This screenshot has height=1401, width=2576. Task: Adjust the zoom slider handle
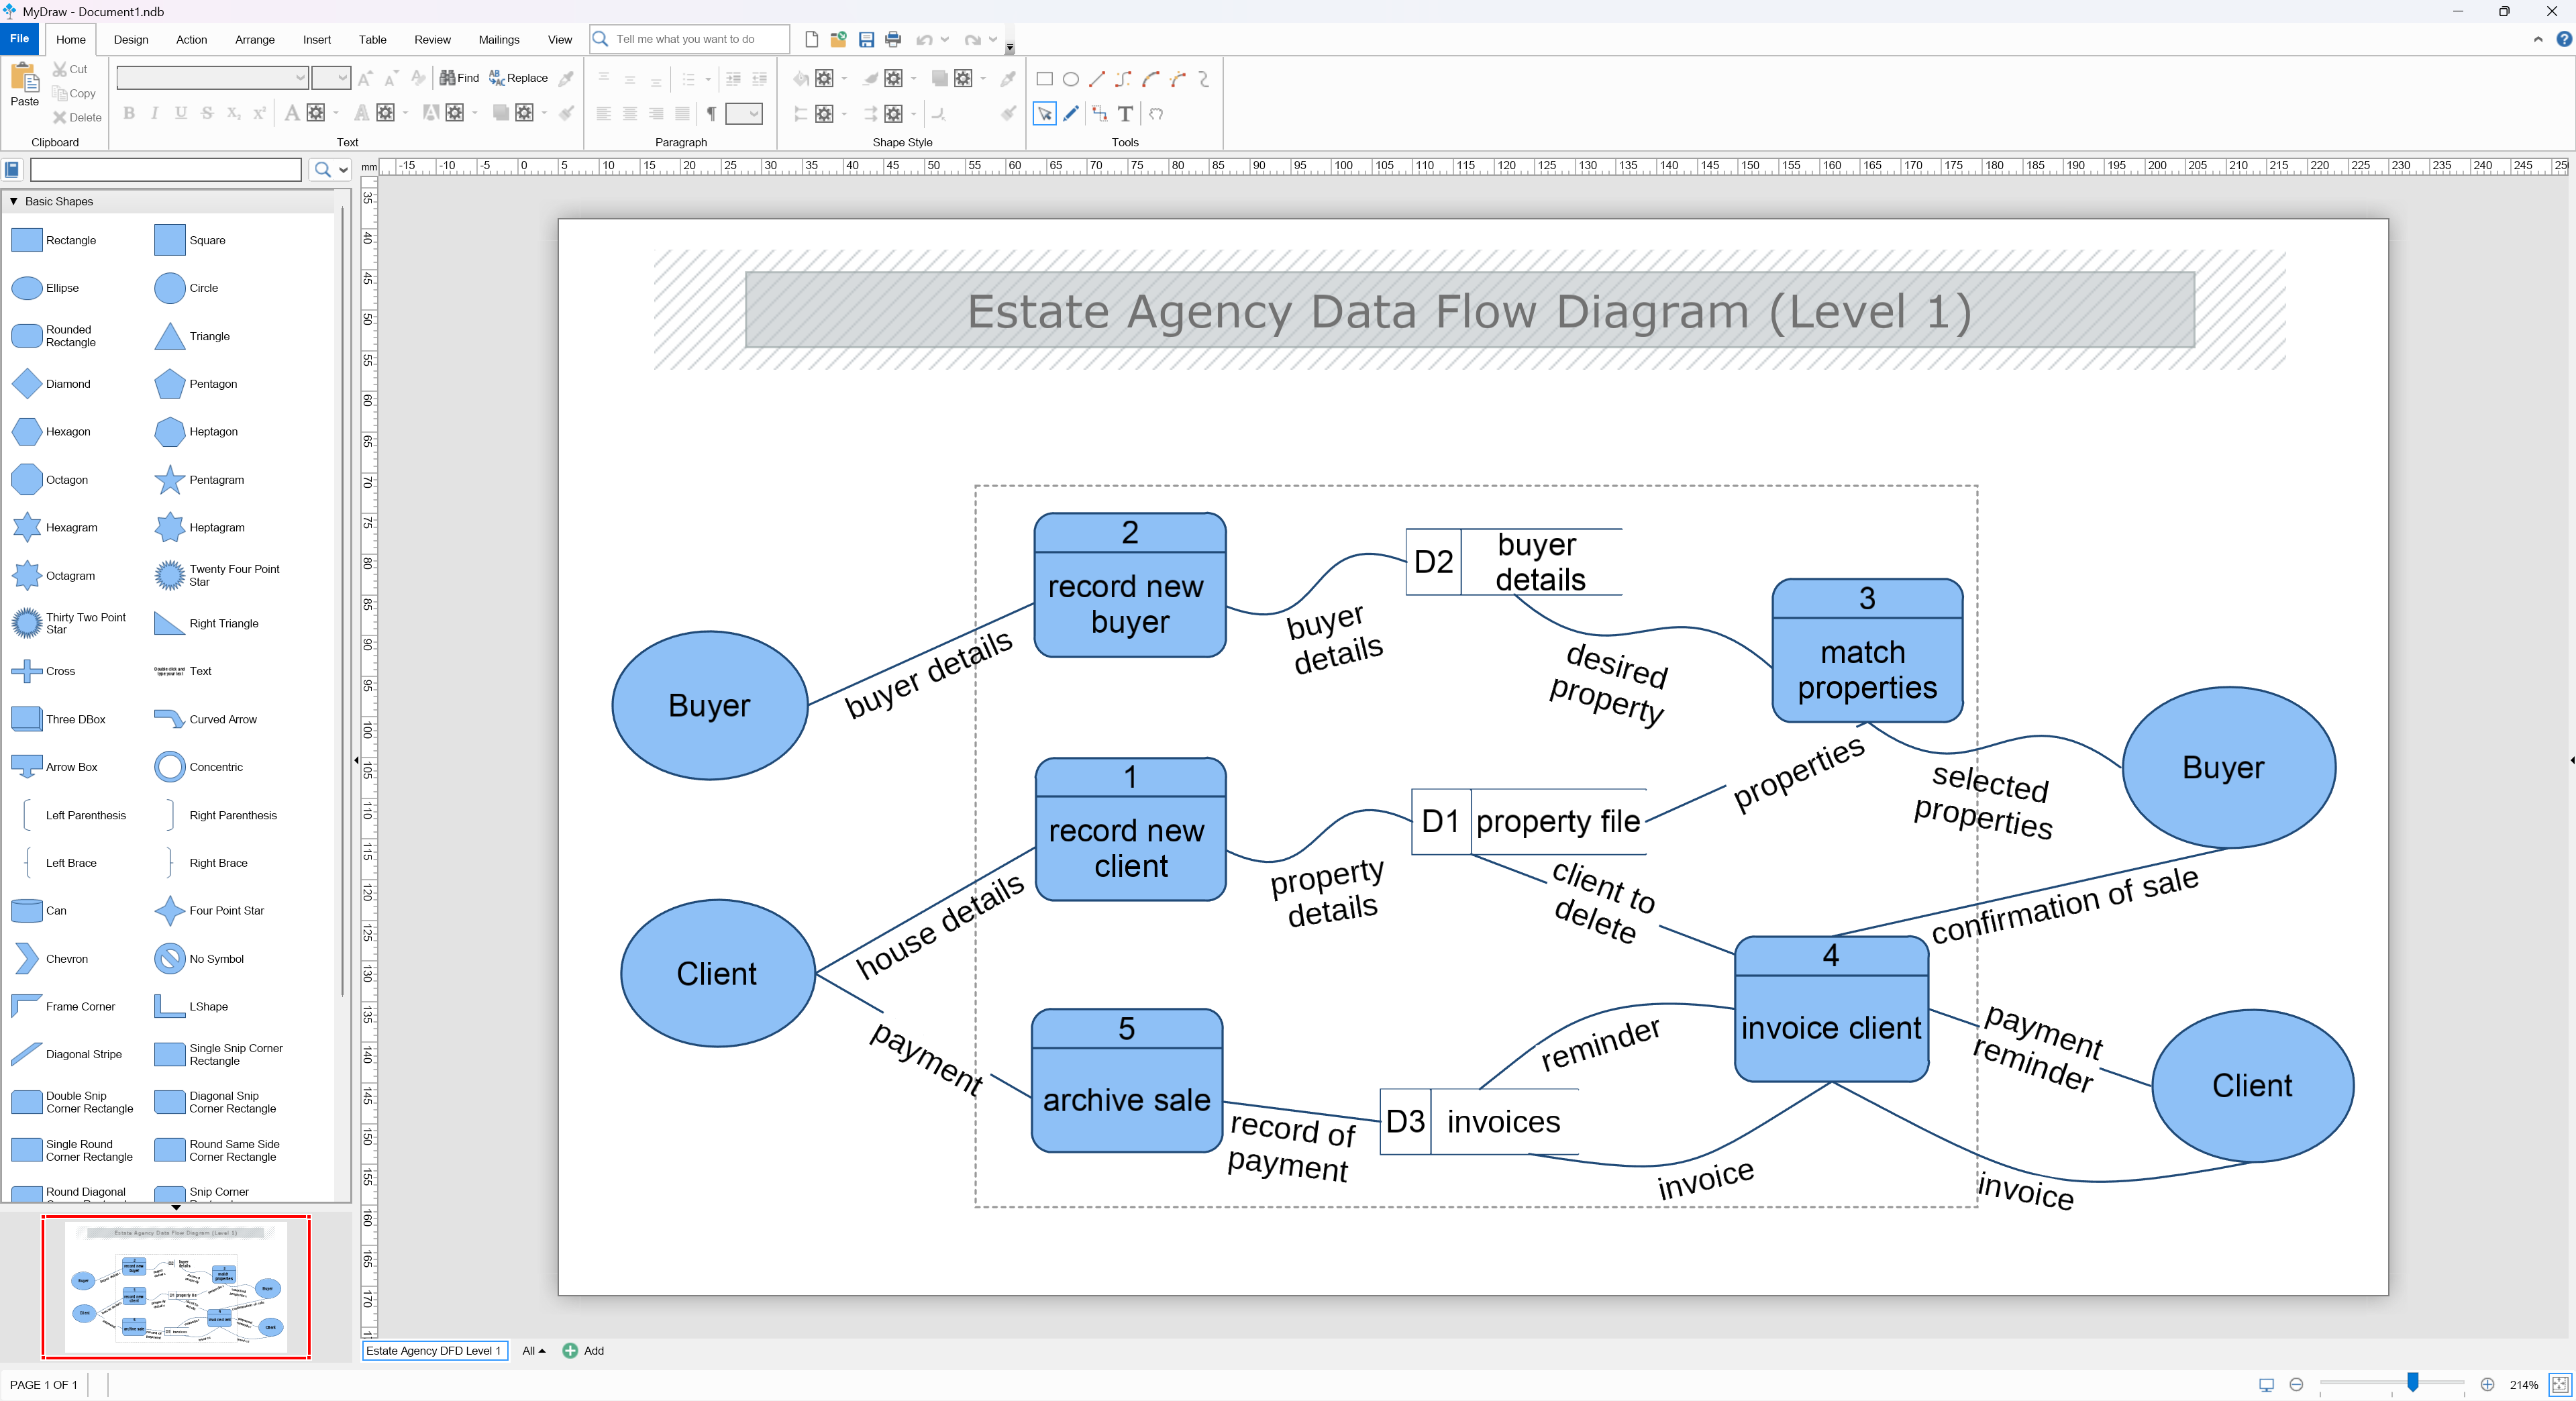2412,1383
